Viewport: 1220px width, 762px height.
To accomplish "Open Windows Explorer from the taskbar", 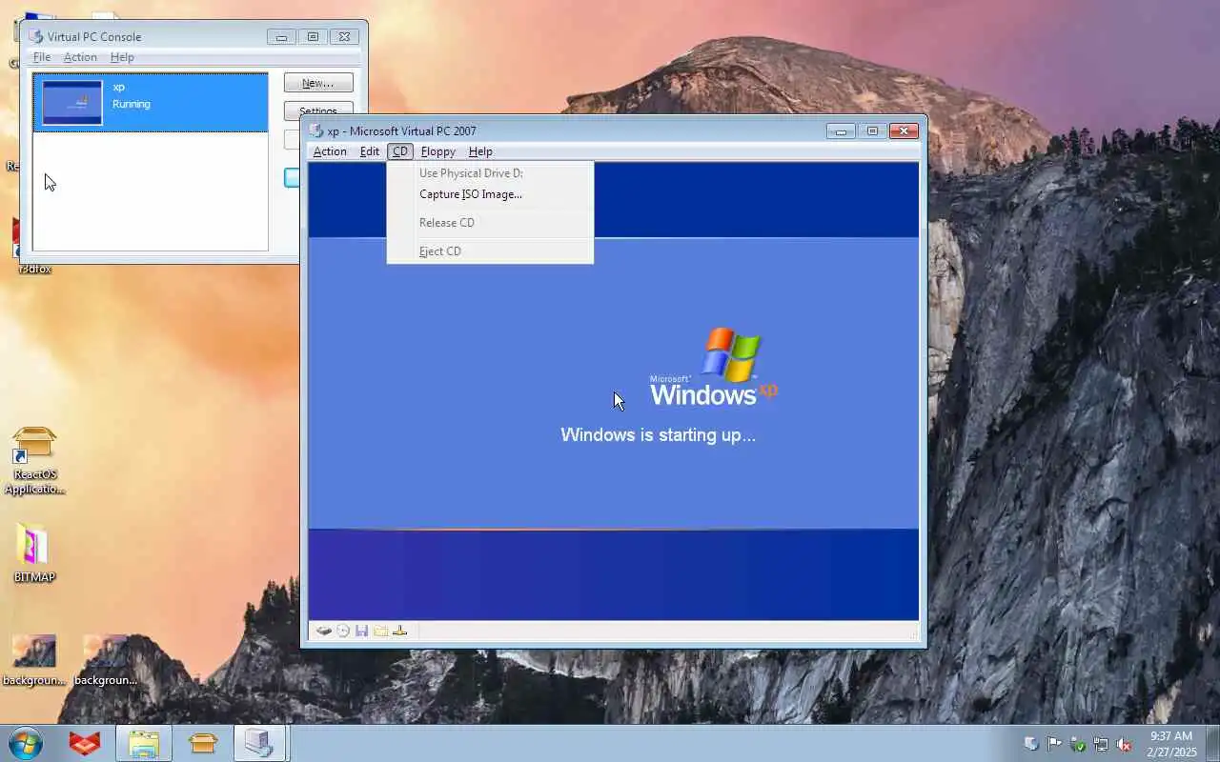I will coord(144,743).
